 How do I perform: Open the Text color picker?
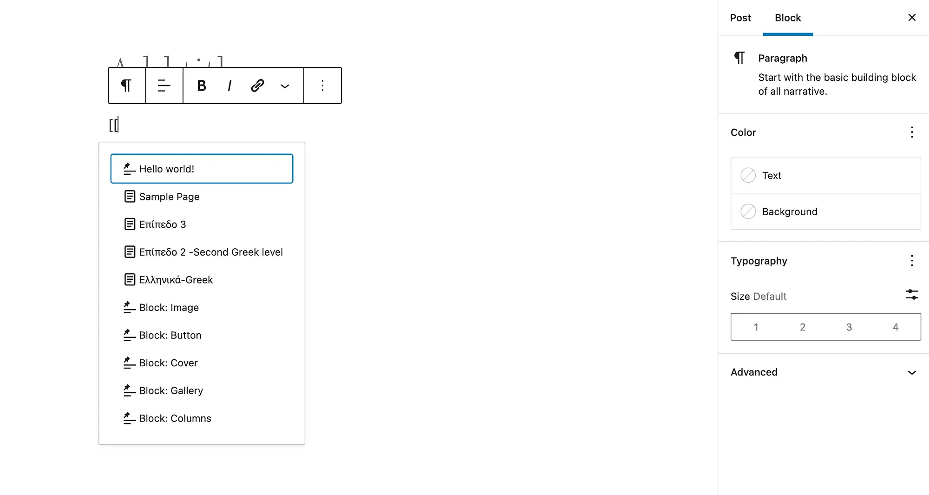825,175
